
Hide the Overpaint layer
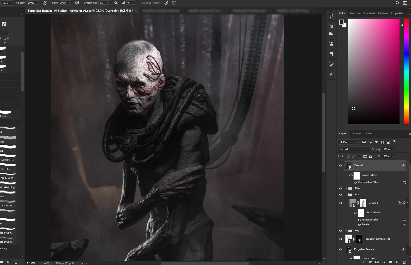click(341, 165)
